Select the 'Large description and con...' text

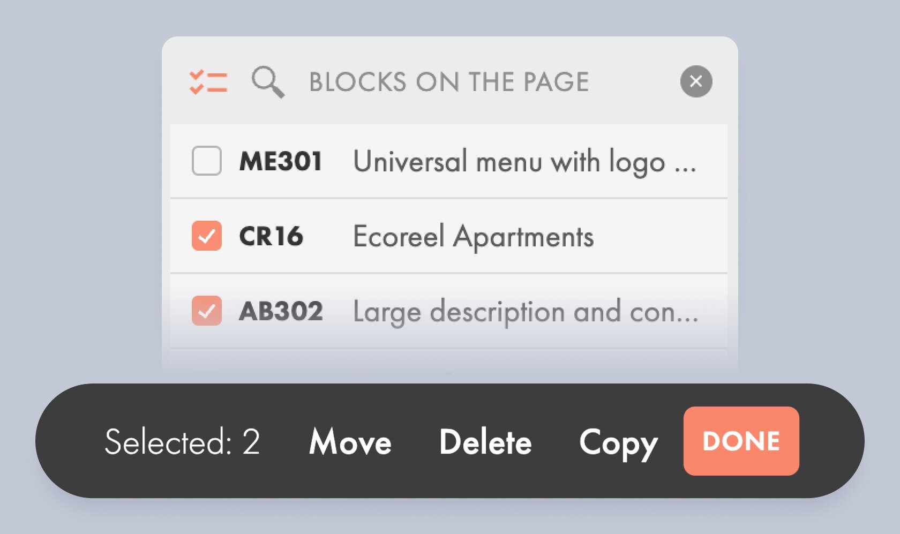click(525, 311)
